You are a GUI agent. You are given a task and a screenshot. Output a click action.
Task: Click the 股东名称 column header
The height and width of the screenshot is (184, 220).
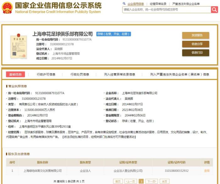tap(42, 162)
